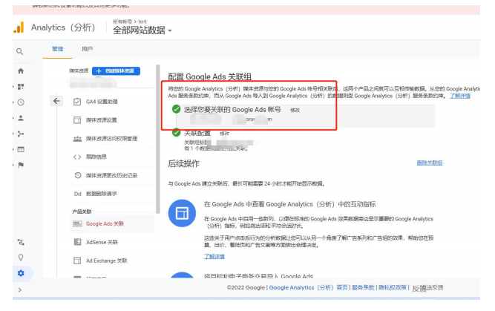Click 了解详情 link in description paragraph
The height and width of the screenshot is (311, 495).
pyautogui.click(x=459, y=96)
